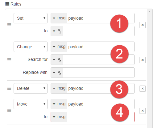The height and width of the screenshot is (128, 154).
Task: Click the scrollbar up arrow in rules list
Action: (x=150, y=12)
